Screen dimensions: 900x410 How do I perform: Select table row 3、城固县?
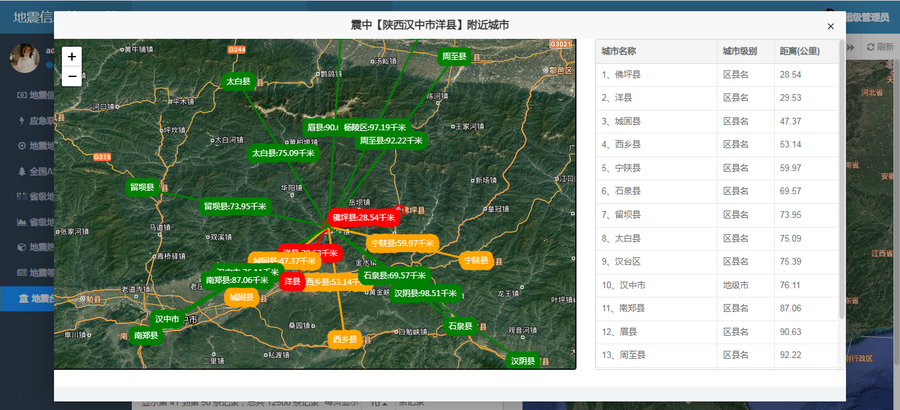click(x=717, y=122)
